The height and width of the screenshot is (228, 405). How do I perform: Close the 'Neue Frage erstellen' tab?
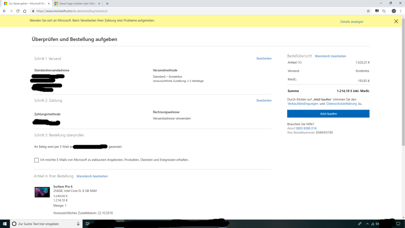pyautogui.click(x=99, y=3)
